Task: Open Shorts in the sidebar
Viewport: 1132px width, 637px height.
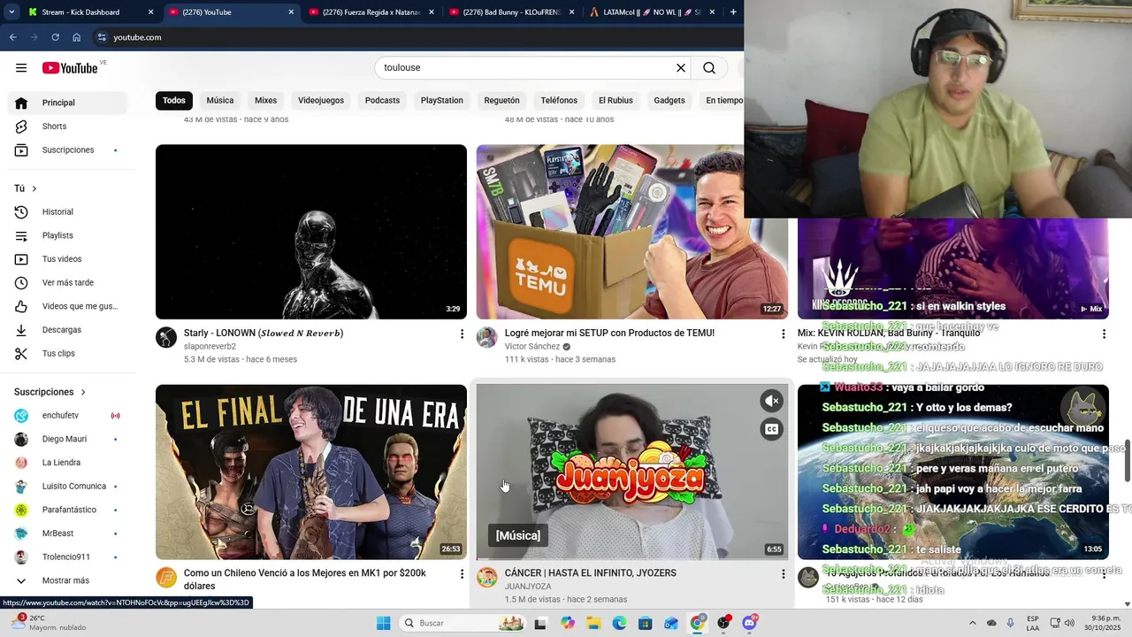Action: (x=66, y=127)
